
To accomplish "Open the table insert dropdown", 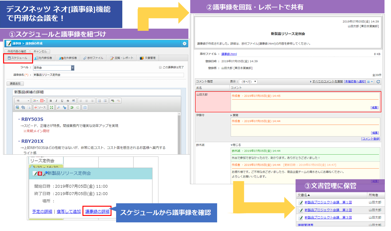I will coord(43,101).
